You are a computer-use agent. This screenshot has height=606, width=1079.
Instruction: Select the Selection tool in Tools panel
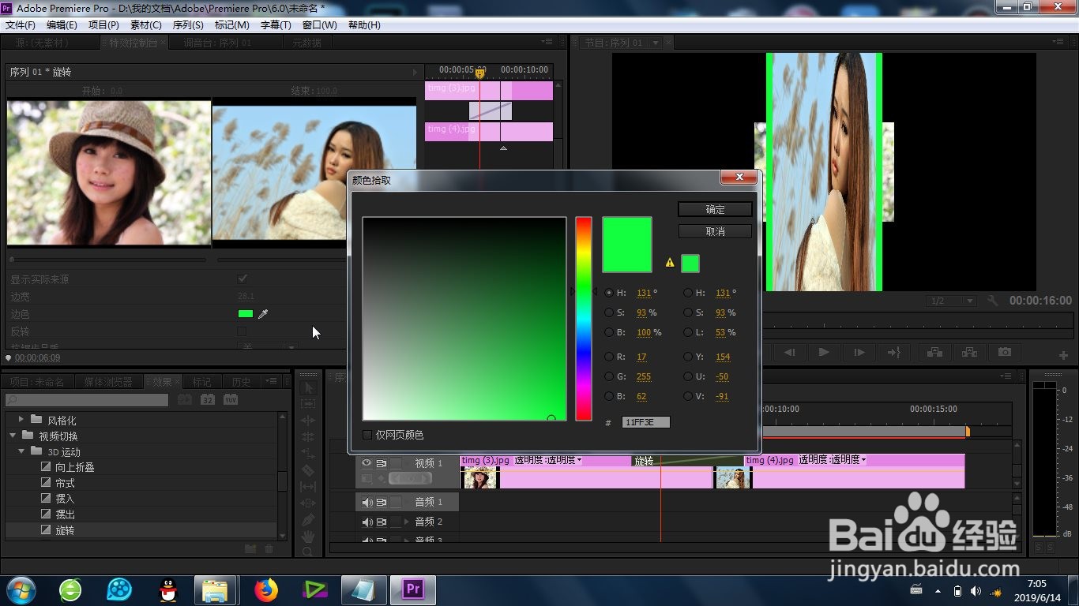pos(308,387)
